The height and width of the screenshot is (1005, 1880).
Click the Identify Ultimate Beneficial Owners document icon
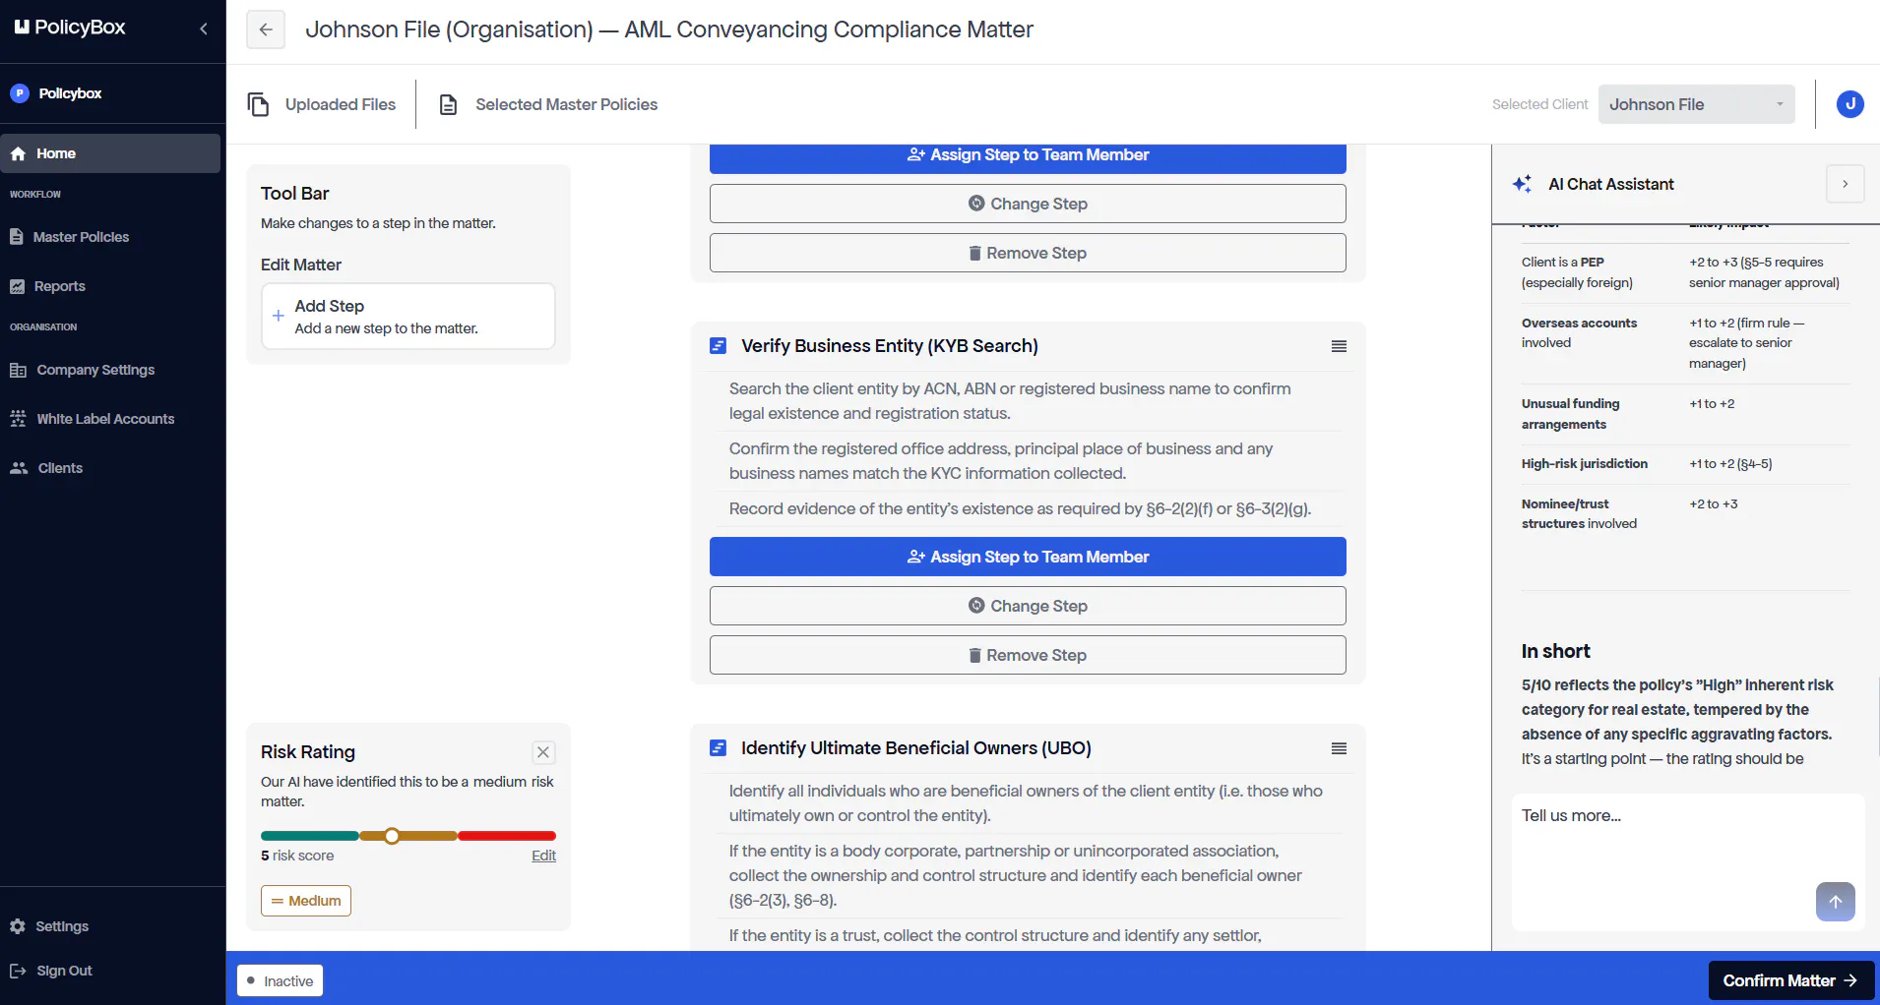(x=719, y=748)
